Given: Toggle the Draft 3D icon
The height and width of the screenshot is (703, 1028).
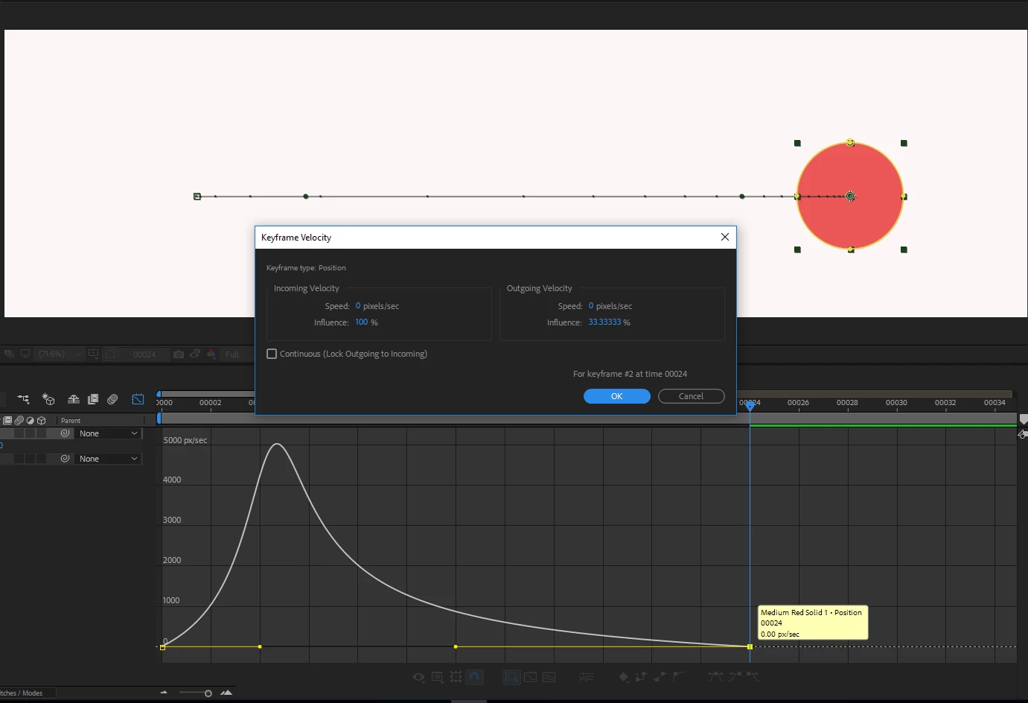Looking at the screenshot, I should 48,399.
